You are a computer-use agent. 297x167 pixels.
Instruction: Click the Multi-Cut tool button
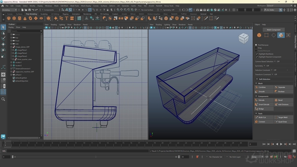pos(264,117)
